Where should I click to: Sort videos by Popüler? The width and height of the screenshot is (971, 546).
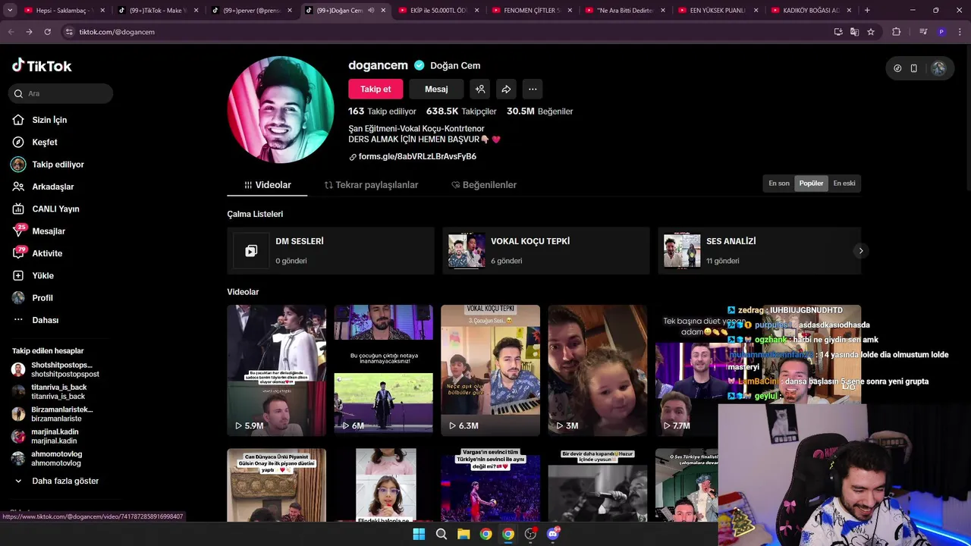click(811, 184)
